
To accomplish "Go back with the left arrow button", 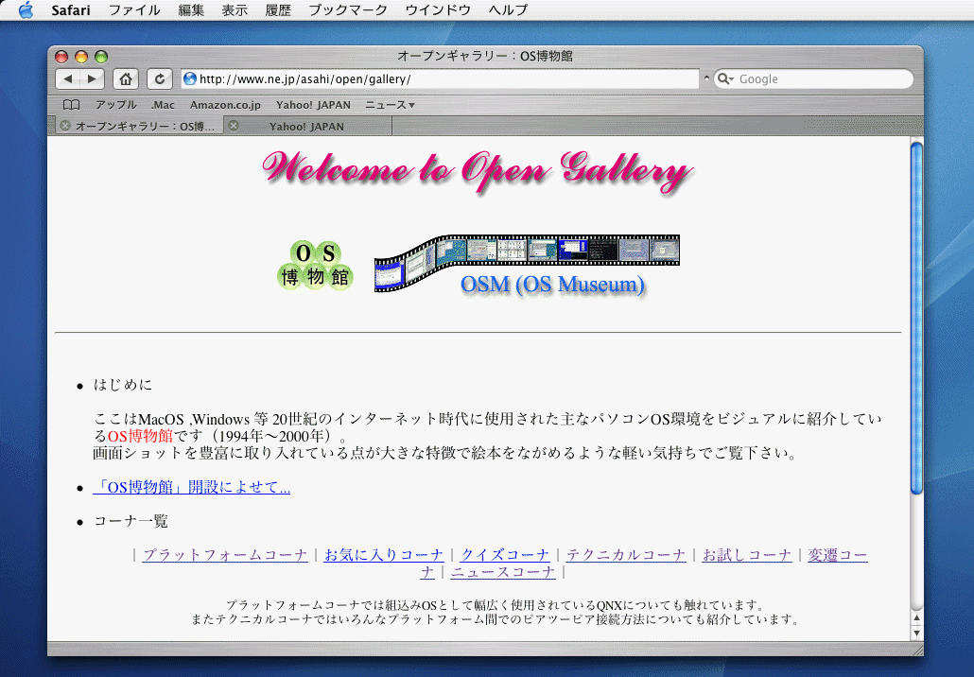I will coord(68,78).
